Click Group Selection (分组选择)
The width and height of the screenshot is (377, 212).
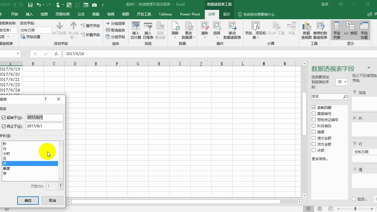click(115, 24)
